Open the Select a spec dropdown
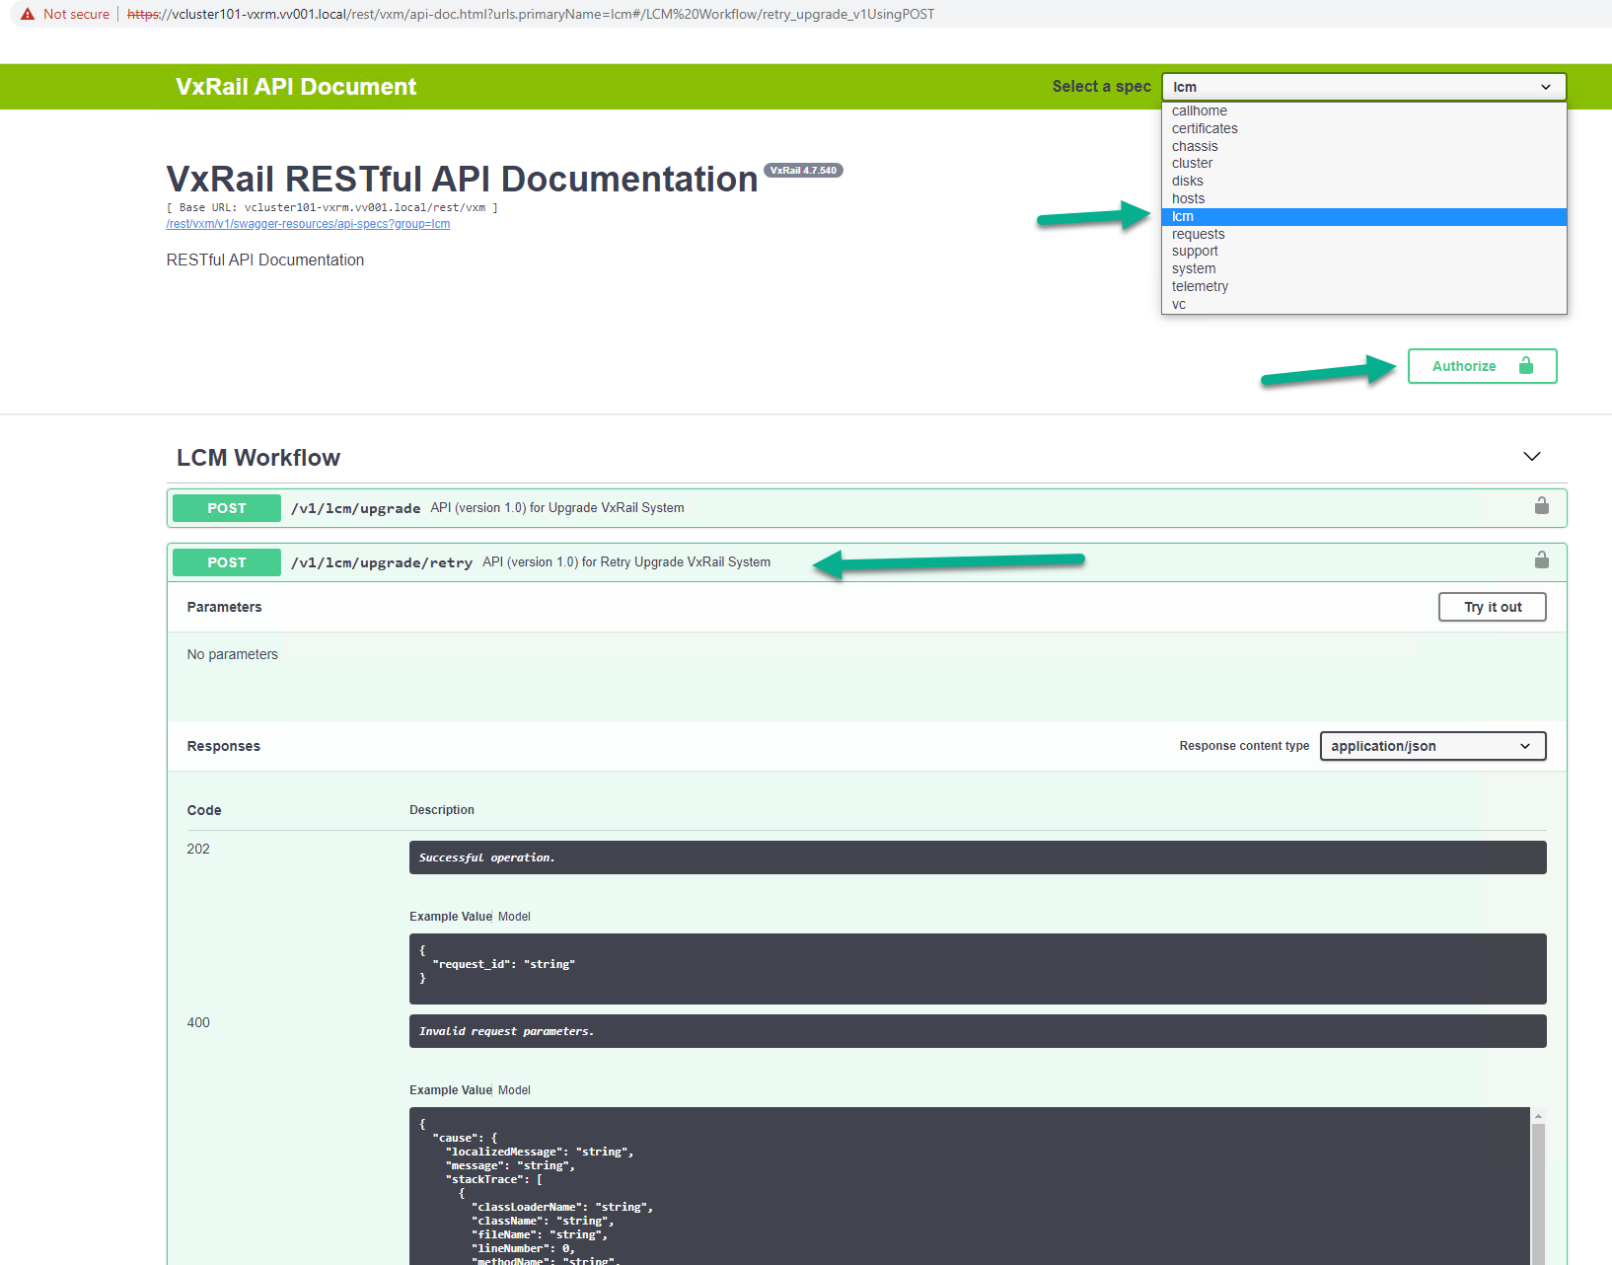The height and width of the screenshot is (1265, 1612). point(1363,87)
